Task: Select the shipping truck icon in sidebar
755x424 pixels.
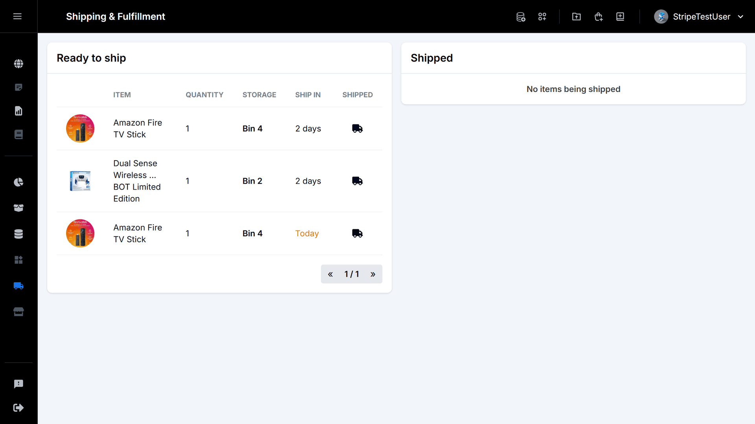Action: pos(18,286)
